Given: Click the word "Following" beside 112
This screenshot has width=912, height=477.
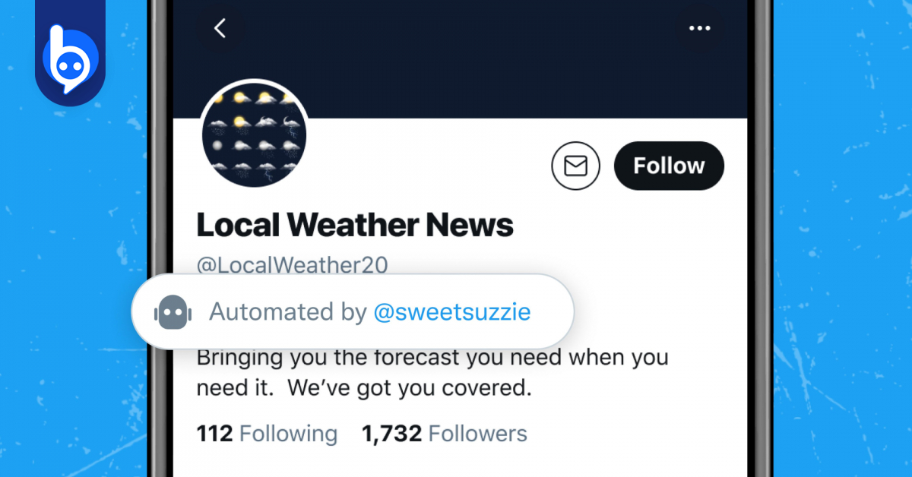Looking at the screenshot, I should tap(288, 434).
